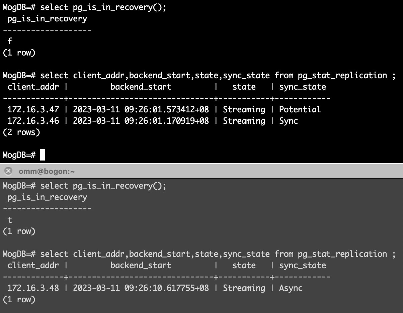Click the 'f' recovery result in top pane
The image size is (403, 313).
[10, 41]
